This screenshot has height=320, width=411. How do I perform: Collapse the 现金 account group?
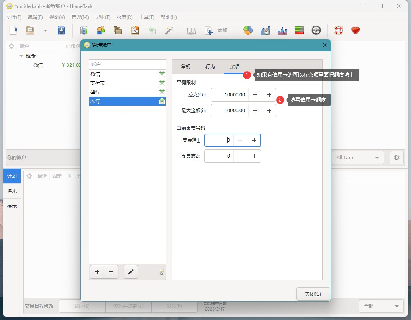pyautogui.click(x=21, y=56)
